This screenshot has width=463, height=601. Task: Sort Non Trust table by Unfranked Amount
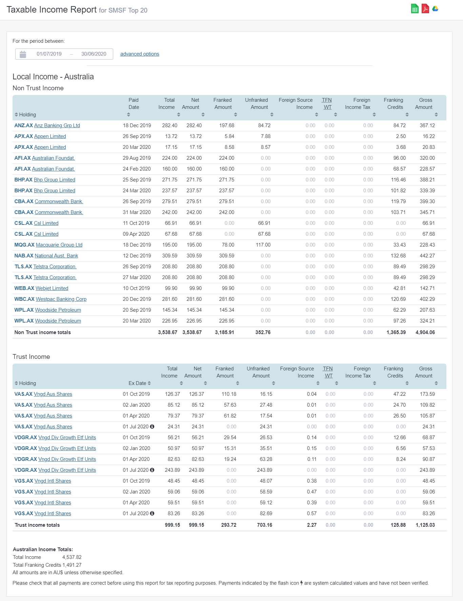tap(272, 115)
